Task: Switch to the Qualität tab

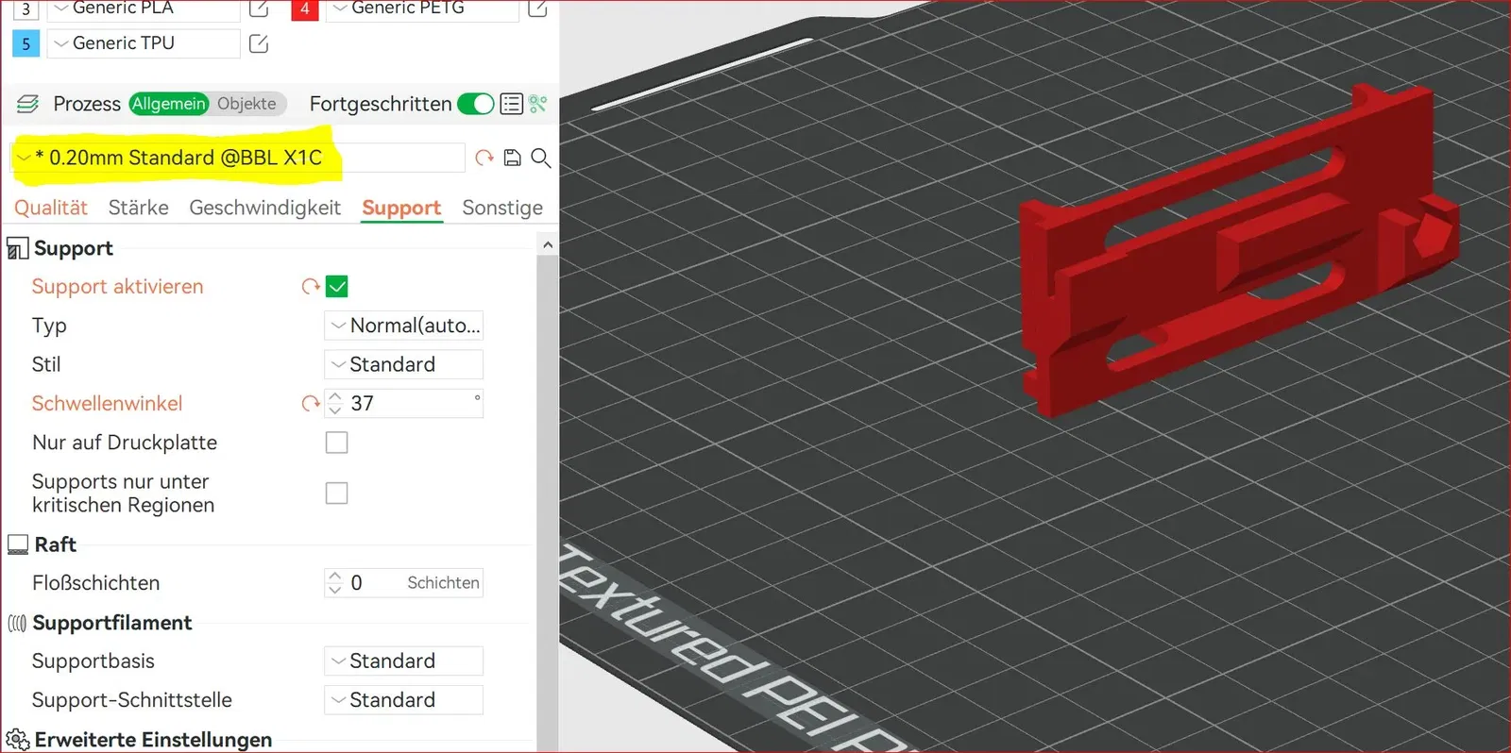Action: (51, 208)
